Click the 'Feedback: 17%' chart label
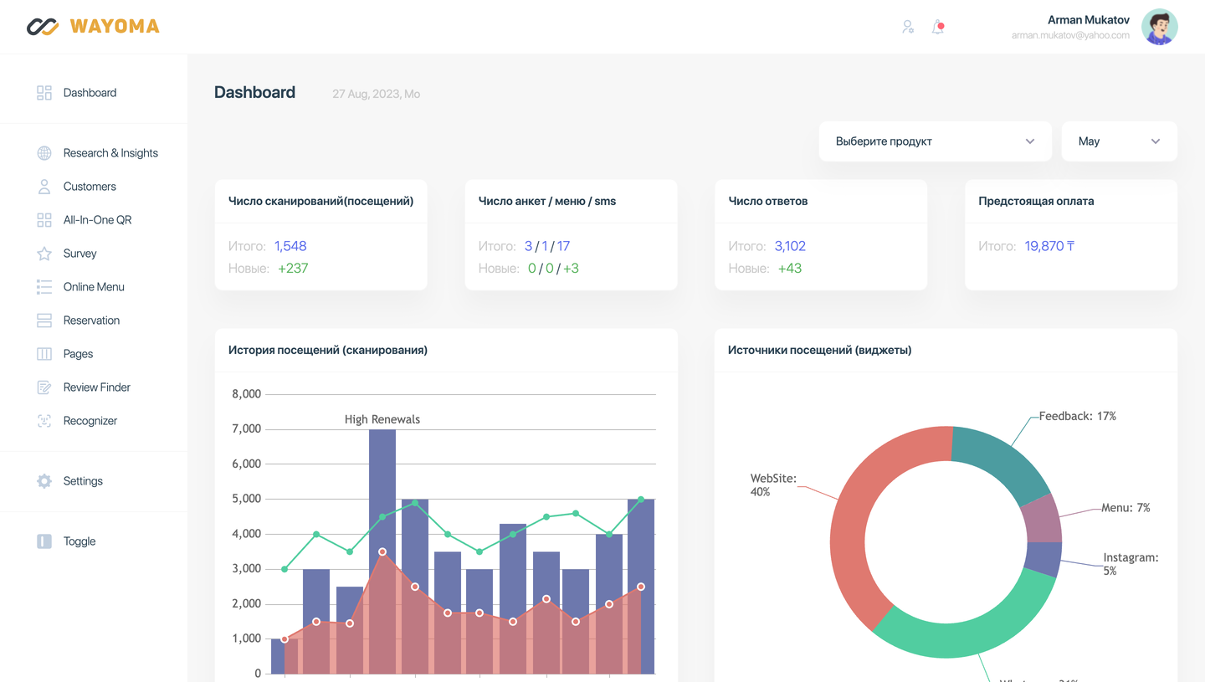This screenshot has height=682, width=1205. (1078, 416)
